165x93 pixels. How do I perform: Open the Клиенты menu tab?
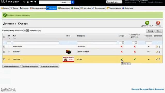coord(24,8)
